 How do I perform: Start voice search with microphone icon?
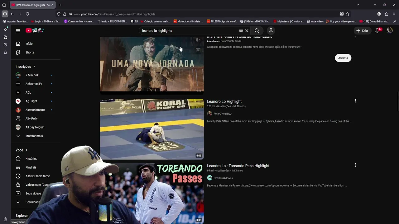click(271, 31)
